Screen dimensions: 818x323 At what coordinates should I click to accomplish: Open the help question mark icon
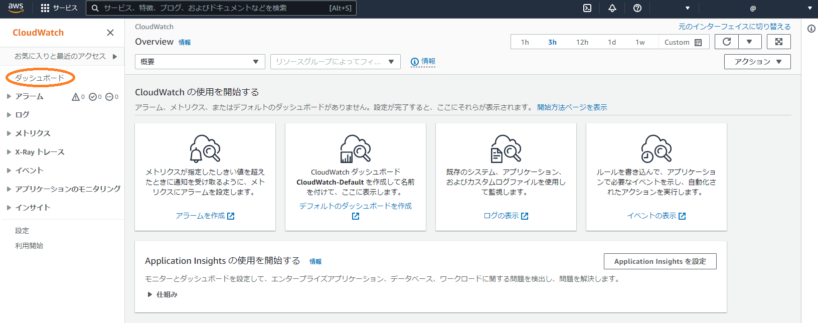click(x=637, y=8)
